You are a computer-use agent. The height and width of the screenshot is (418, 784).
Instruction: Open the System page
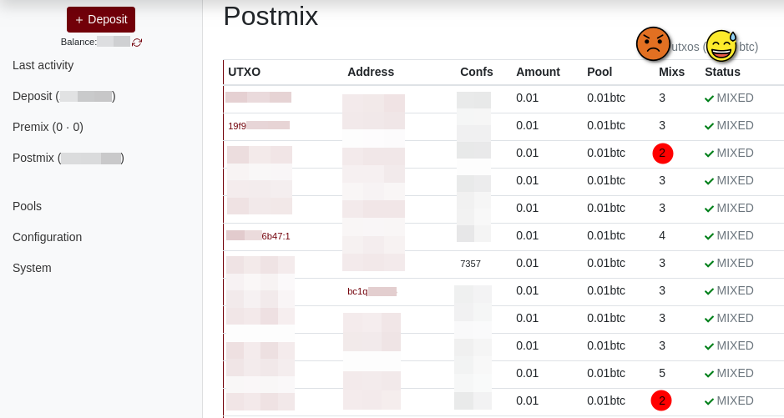32,268
